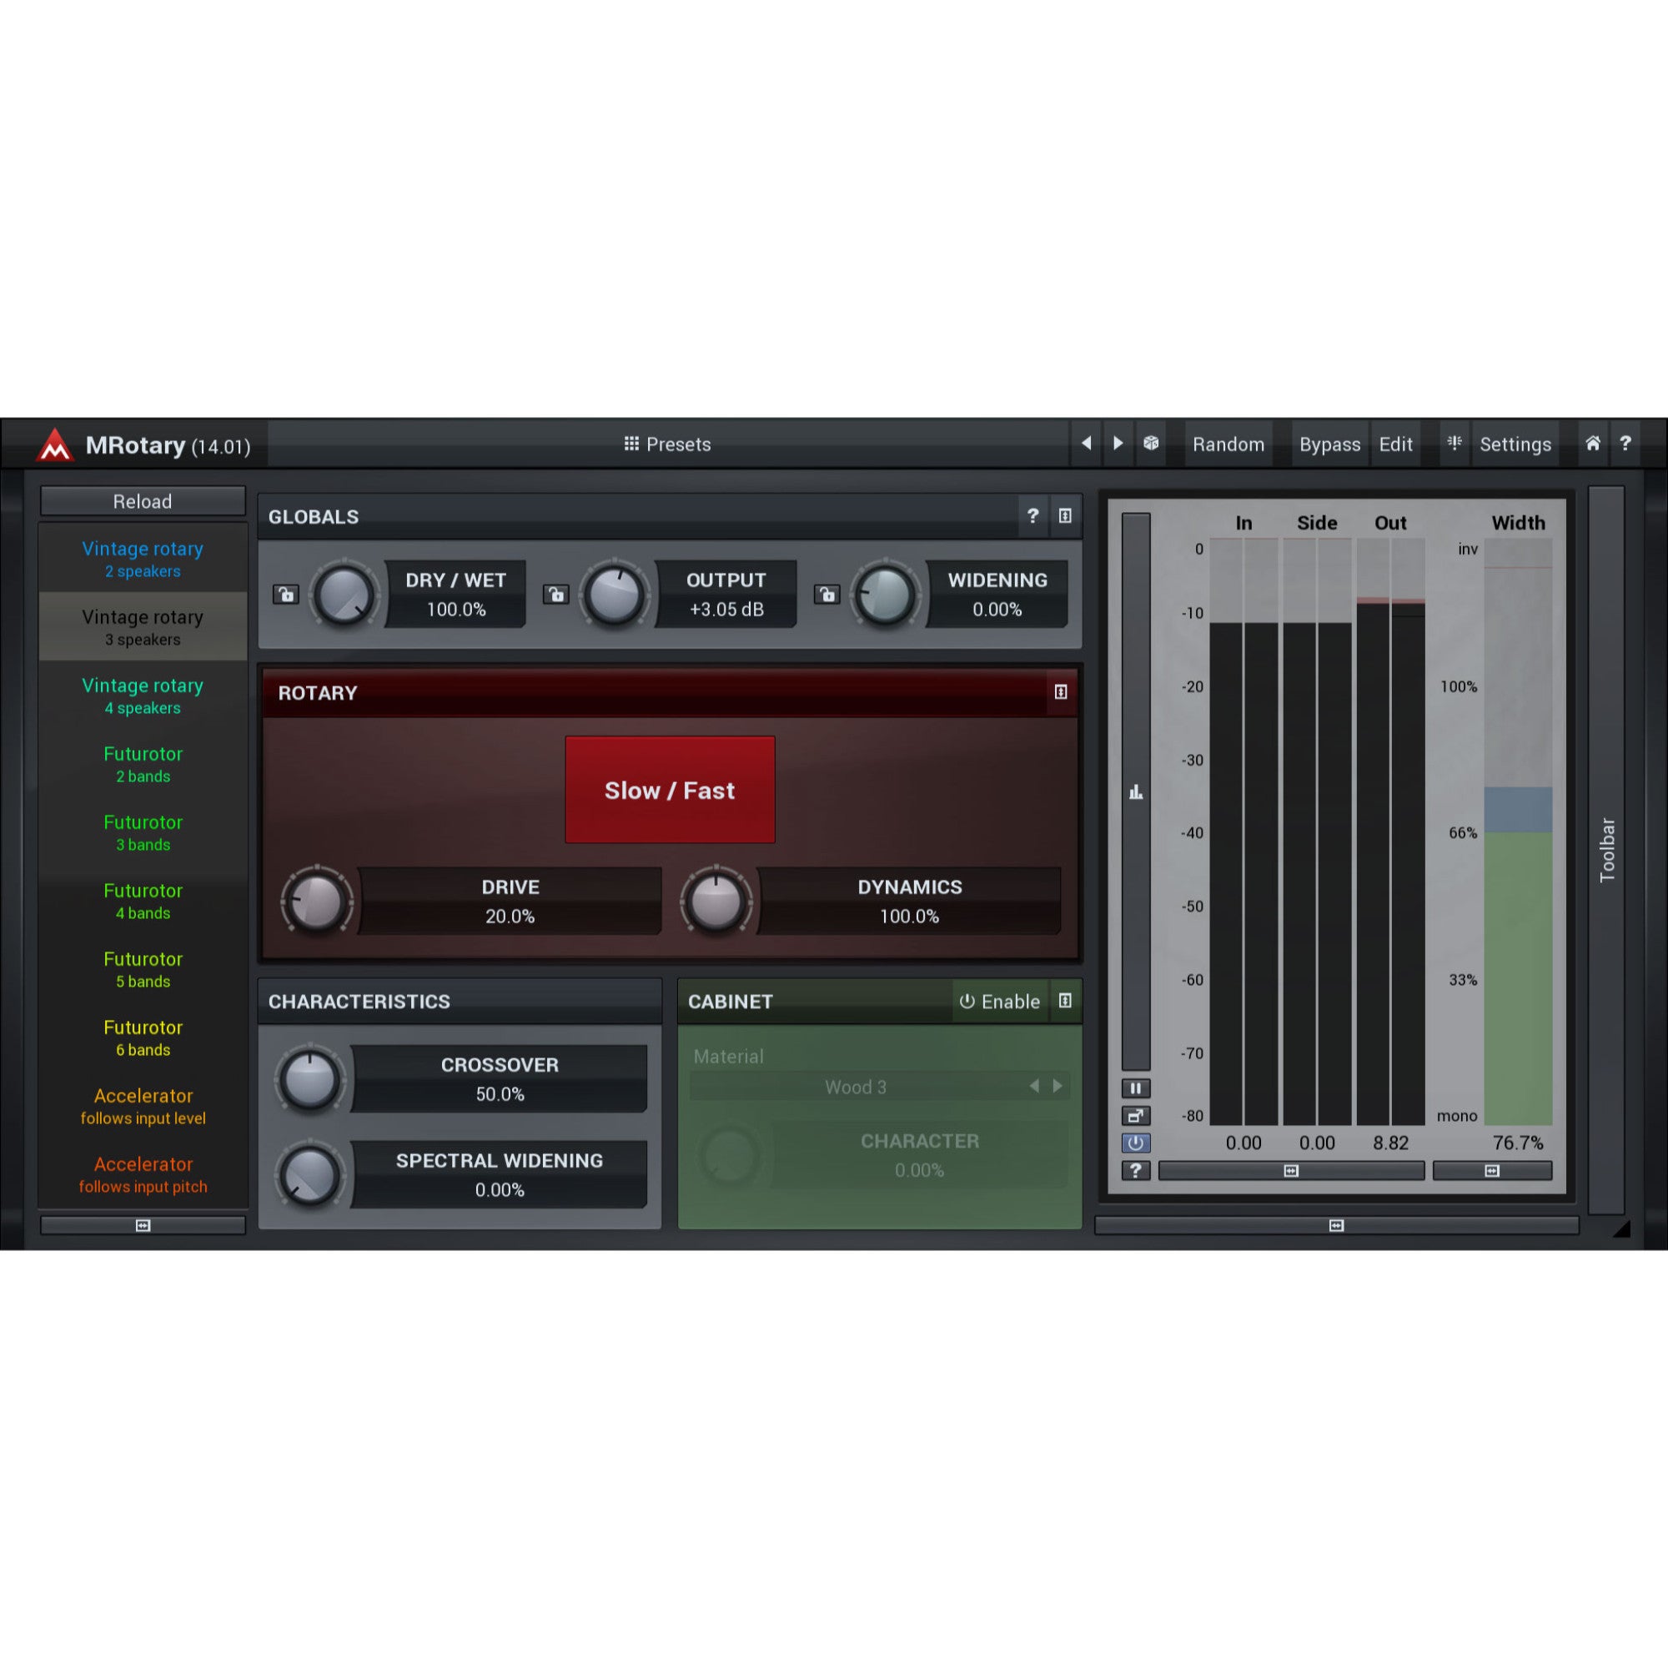Open the Globals panel presets icon
Screen dimensions: 1668x1668
point(1065,516)
